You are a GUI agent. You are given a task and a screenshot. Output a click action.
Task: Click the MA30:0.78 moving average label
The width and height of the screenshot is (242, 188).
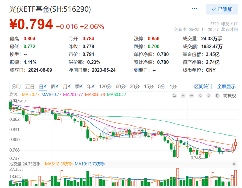(x=95, y=94)
